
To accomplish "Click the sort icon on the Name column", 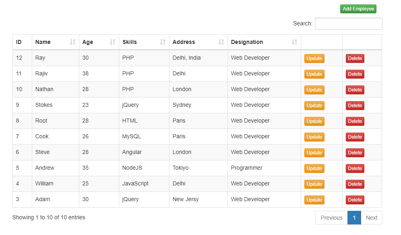I will (x=73, y=42).
